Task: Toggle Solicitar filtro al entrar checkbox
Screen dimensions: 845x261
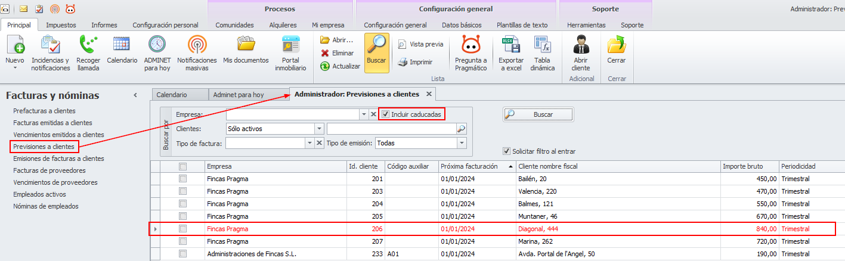Action: click(507, 151)
